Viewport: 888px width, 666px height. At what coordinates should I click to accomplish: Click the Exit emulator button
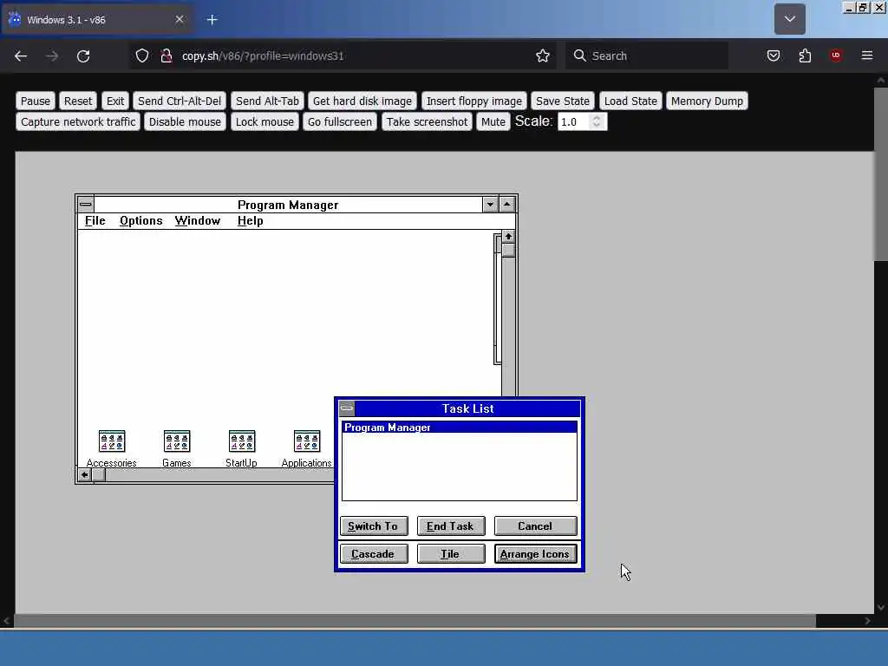click(x=115, y=101)
